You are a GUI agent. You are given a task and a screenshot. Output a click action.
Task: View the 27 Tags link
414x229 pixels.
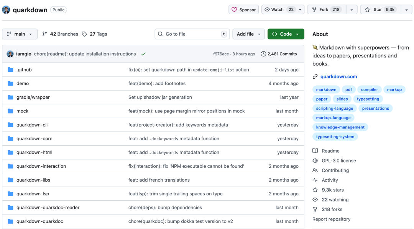tap(95, 34)
